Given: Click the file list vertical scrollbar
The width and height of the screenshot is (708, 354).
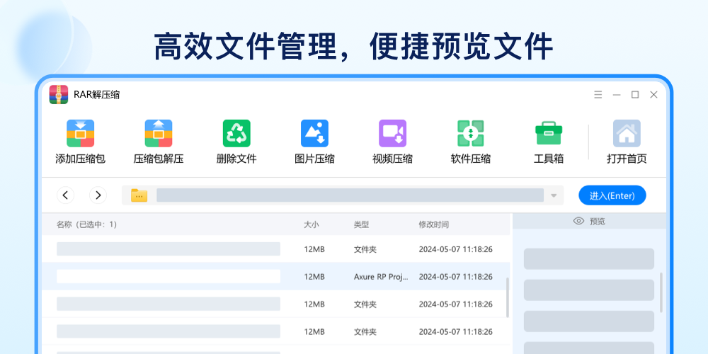Looking at the screenshot, I should pos(507,297).
